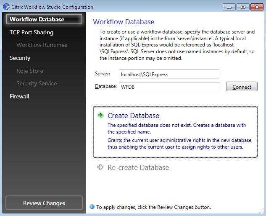Click into the Server input field
The image size is (266, 216).
click(x=169, y=74)
